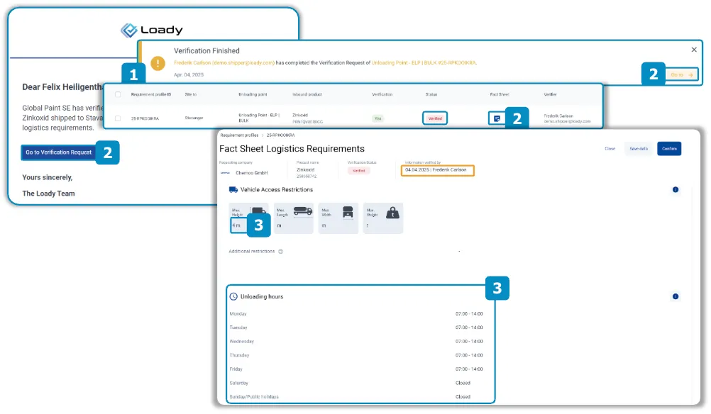Click Go to button in notification

[681, 74]
